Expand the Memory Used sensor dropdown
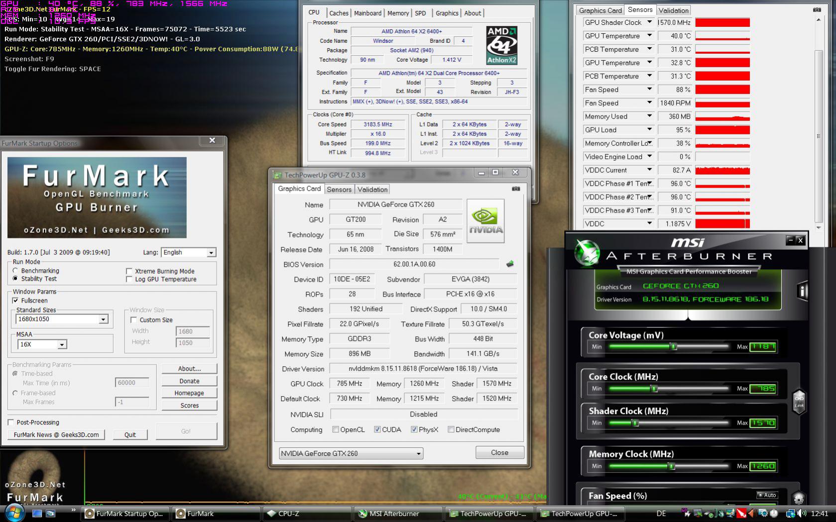 [649, 116]
